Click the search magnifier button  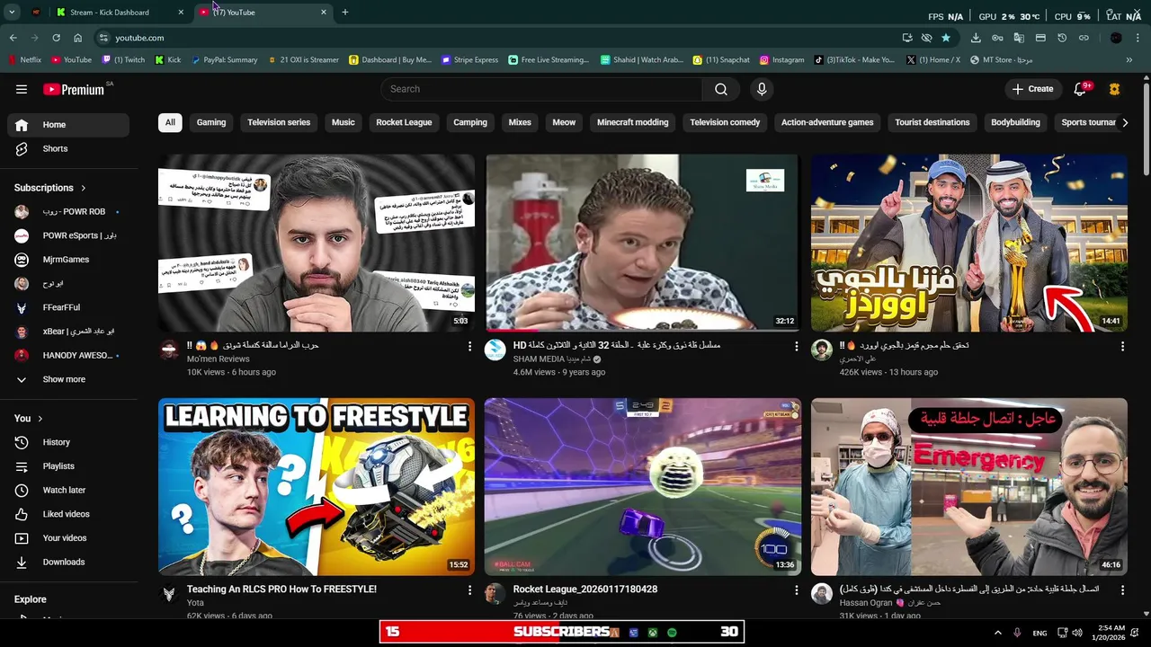(x=721, y=89)
